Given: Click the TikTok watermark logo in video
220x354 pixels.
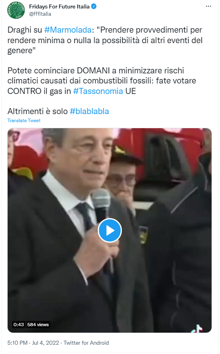Looking at the screenshot, I should 197,329.
